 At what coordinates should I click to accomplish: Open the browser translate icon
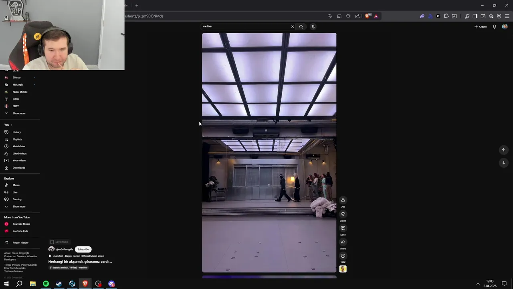click(x=330, y=16)
